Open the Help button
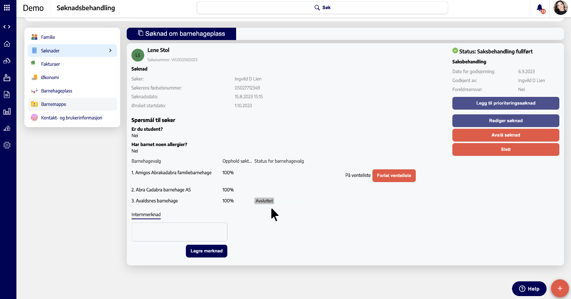Viewport: 571px width, 299px height. point(529,289)
